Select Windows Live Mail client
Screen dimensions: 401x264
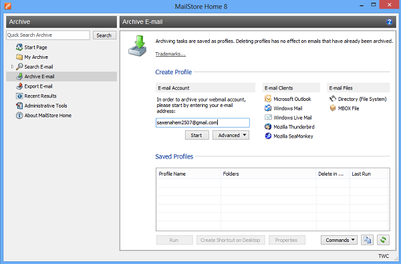coord(288,118)
